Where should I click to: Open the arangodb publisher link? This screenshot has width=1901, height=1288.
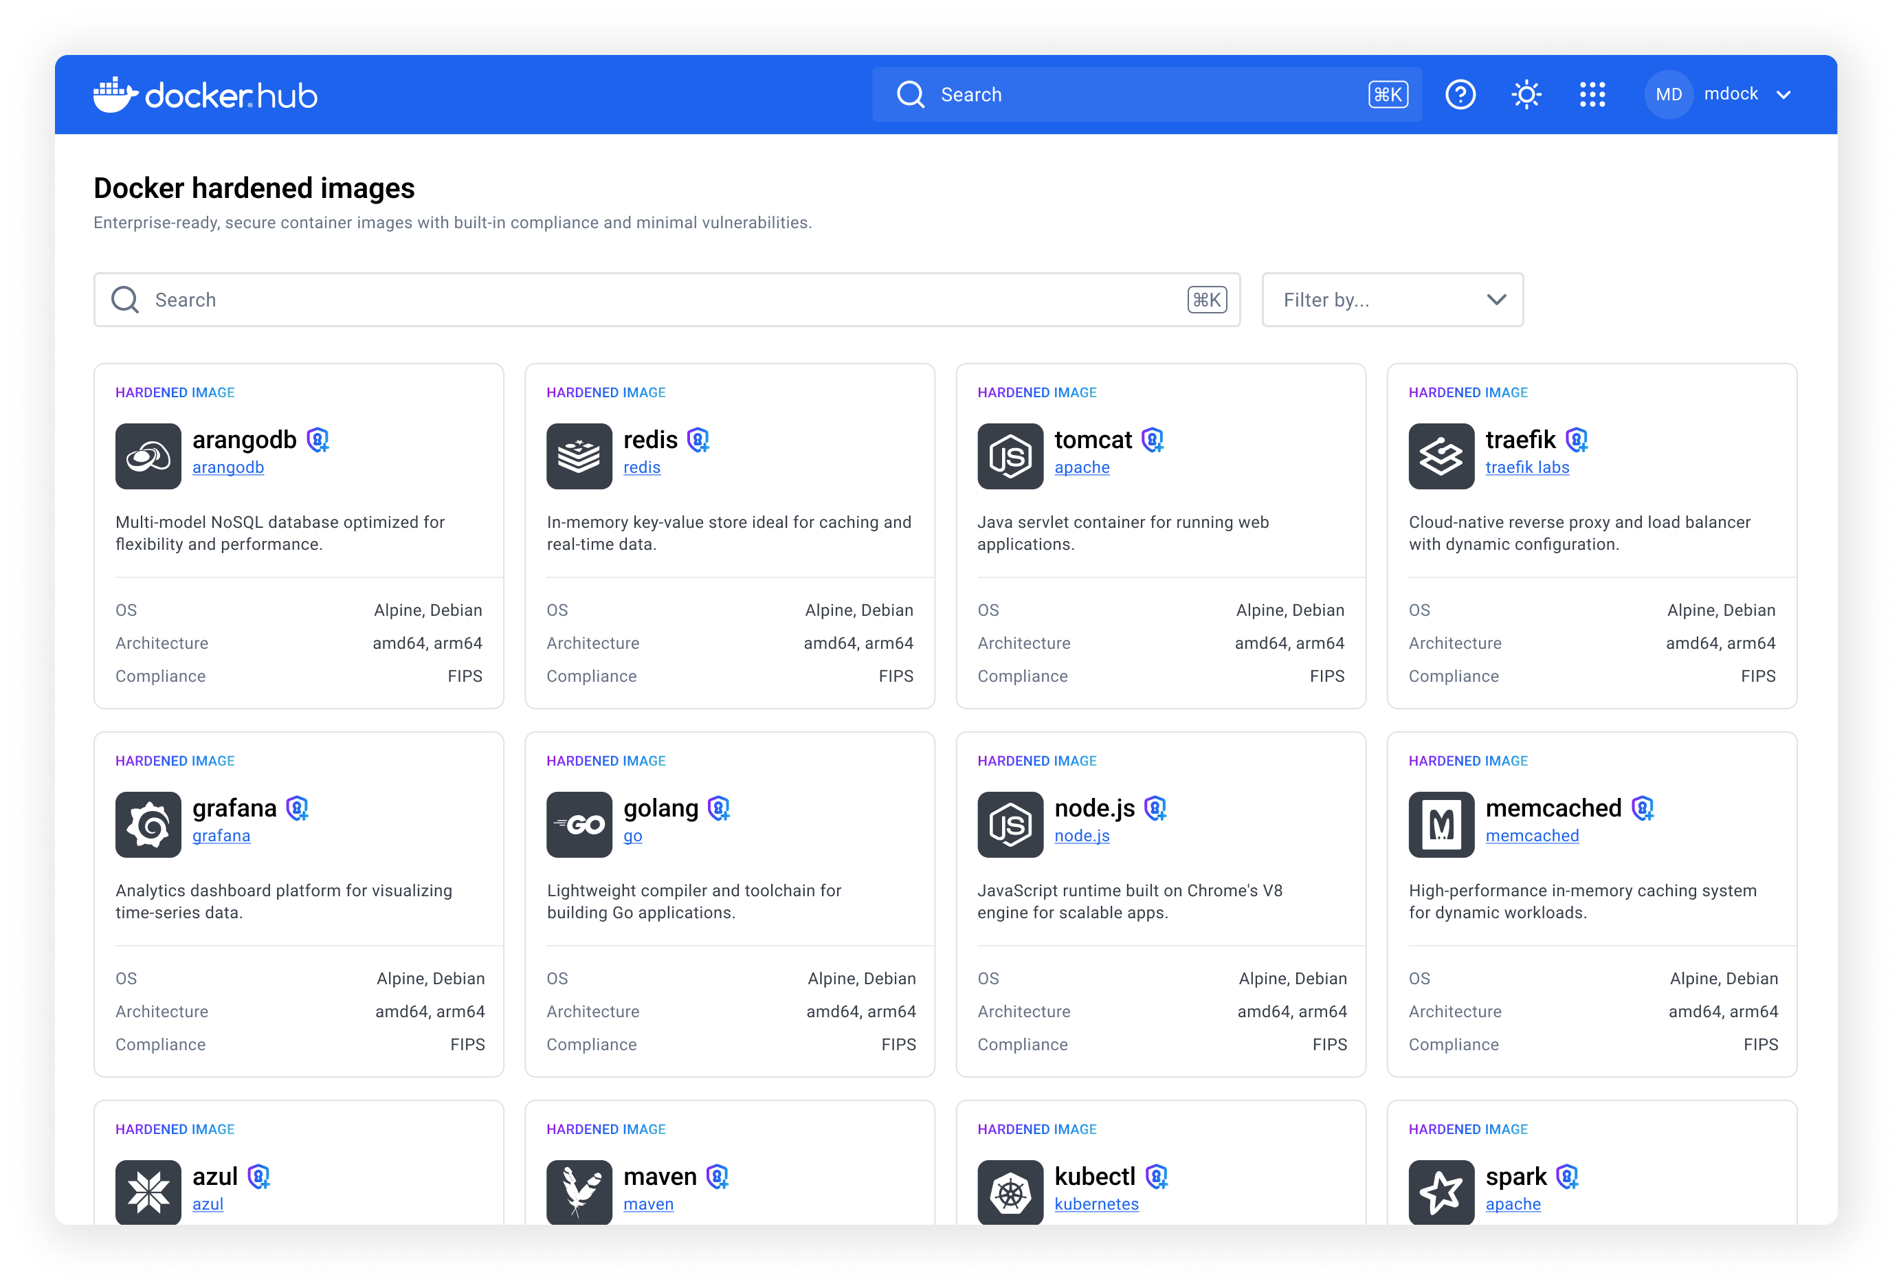coord(228,468)
